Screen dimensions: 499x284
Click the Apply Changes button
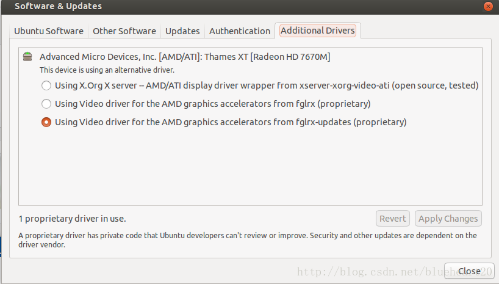[448, 218]
